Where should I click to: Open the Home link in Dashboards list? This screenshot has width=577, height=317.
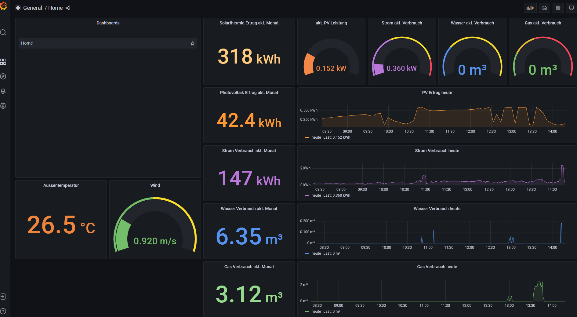(27, 43)
